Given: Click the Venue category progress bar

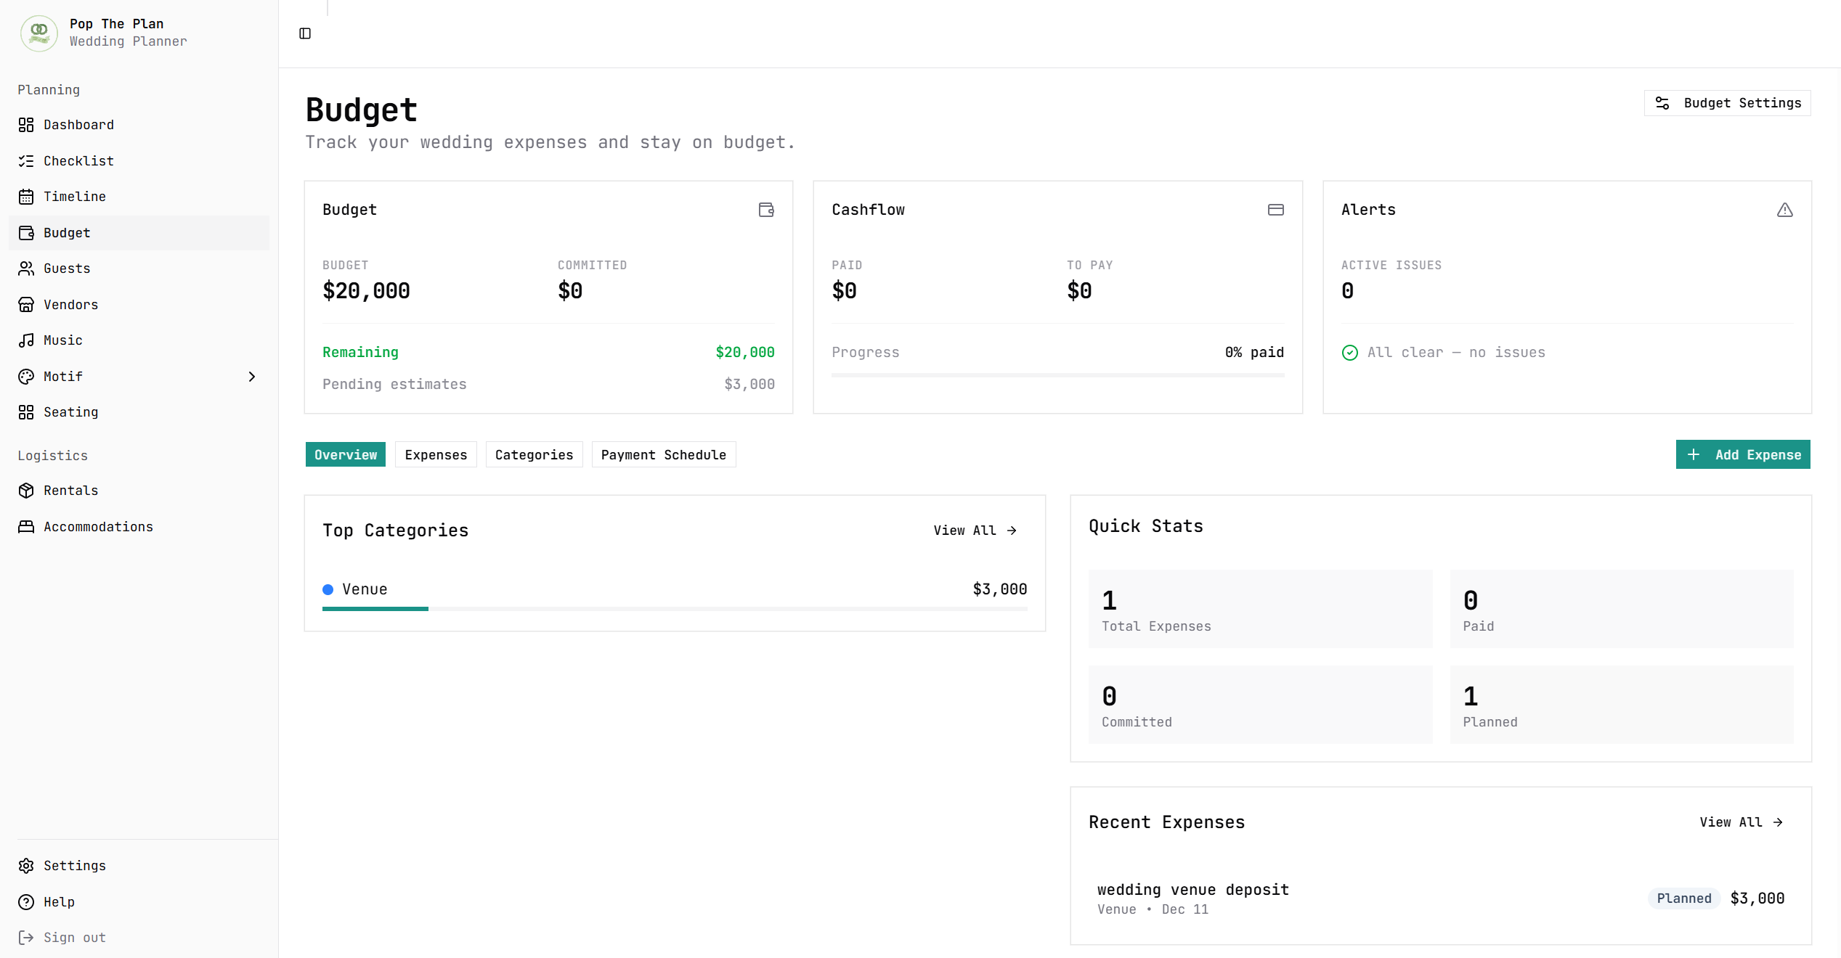Looking at the screenshot, I should tap(674, 609).
